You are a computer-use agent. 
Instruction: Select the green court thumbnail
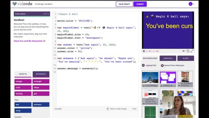click(x=150, y=112)
